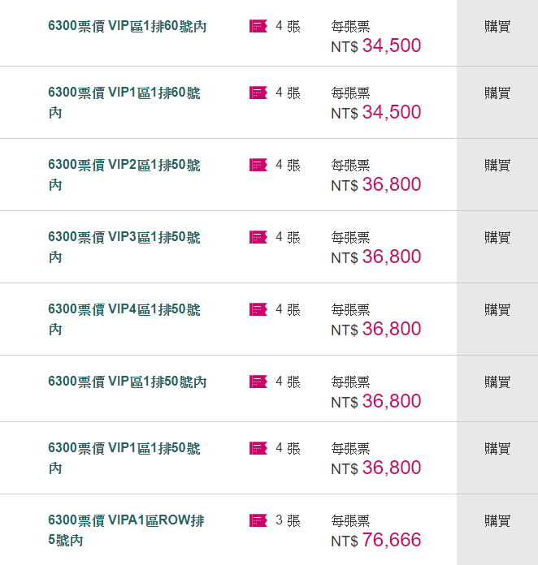538x565 pixels.
Task: Click ticket icon for VIP3區1排50號內 listing
Action: (258, 237)
